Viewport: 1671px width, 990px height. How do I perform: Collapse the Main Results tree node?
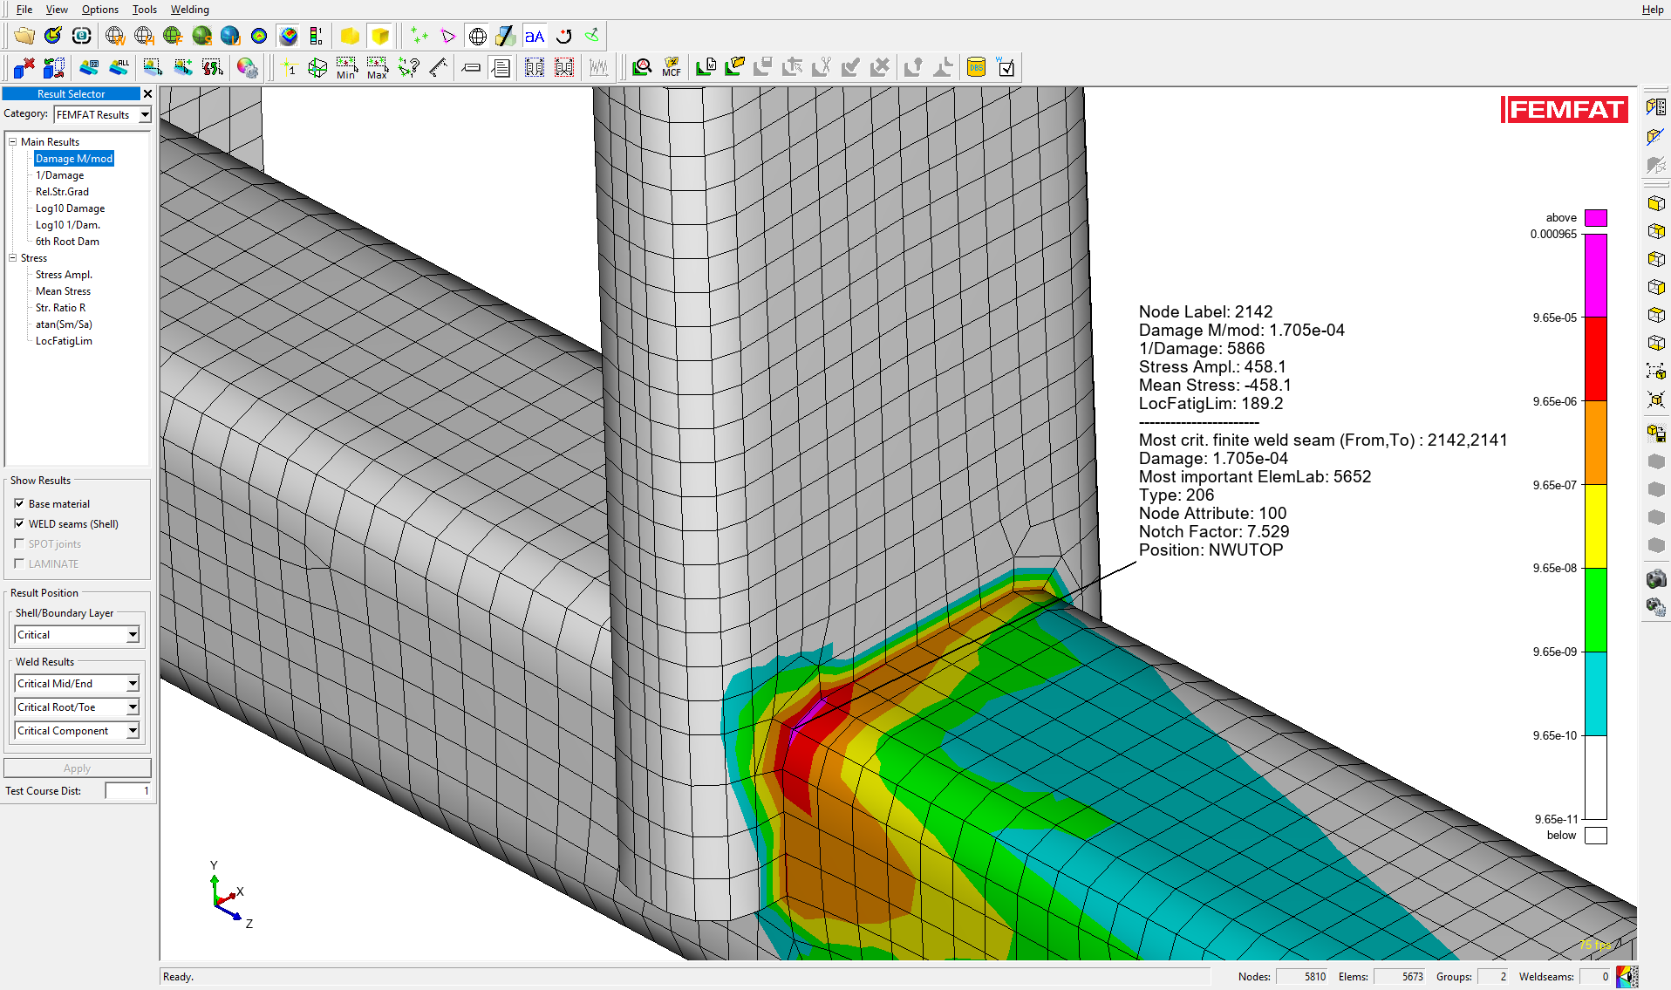13,141
